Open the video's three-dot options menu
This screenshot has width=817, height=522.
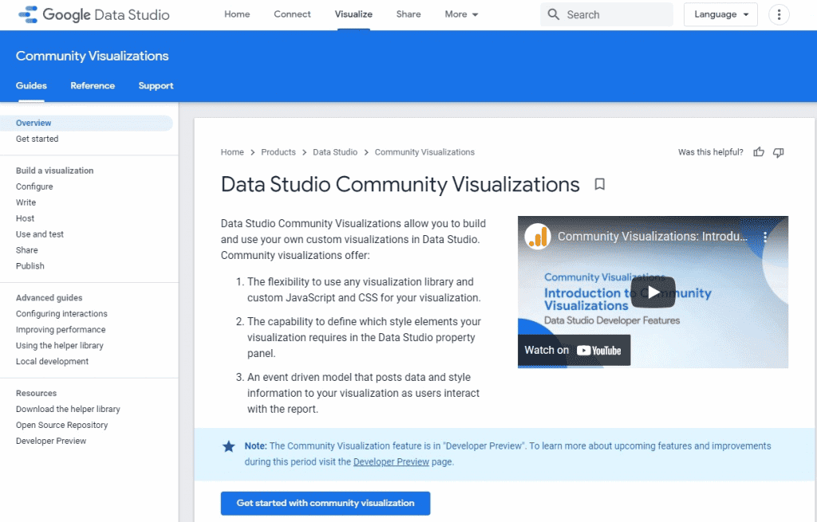(x=765, y=237)
